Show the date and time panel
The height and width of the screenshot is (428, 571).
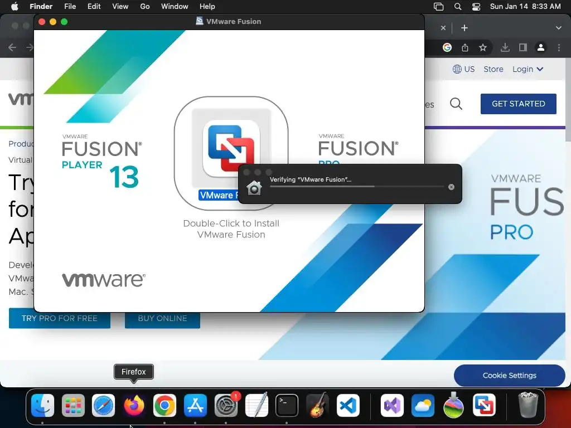[525, 7]
